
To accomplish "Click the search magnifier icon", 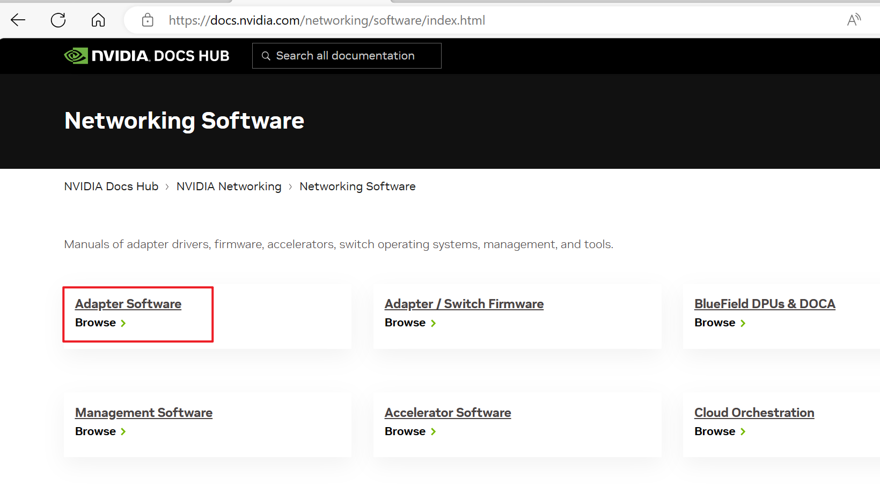I will click(266, 56).
